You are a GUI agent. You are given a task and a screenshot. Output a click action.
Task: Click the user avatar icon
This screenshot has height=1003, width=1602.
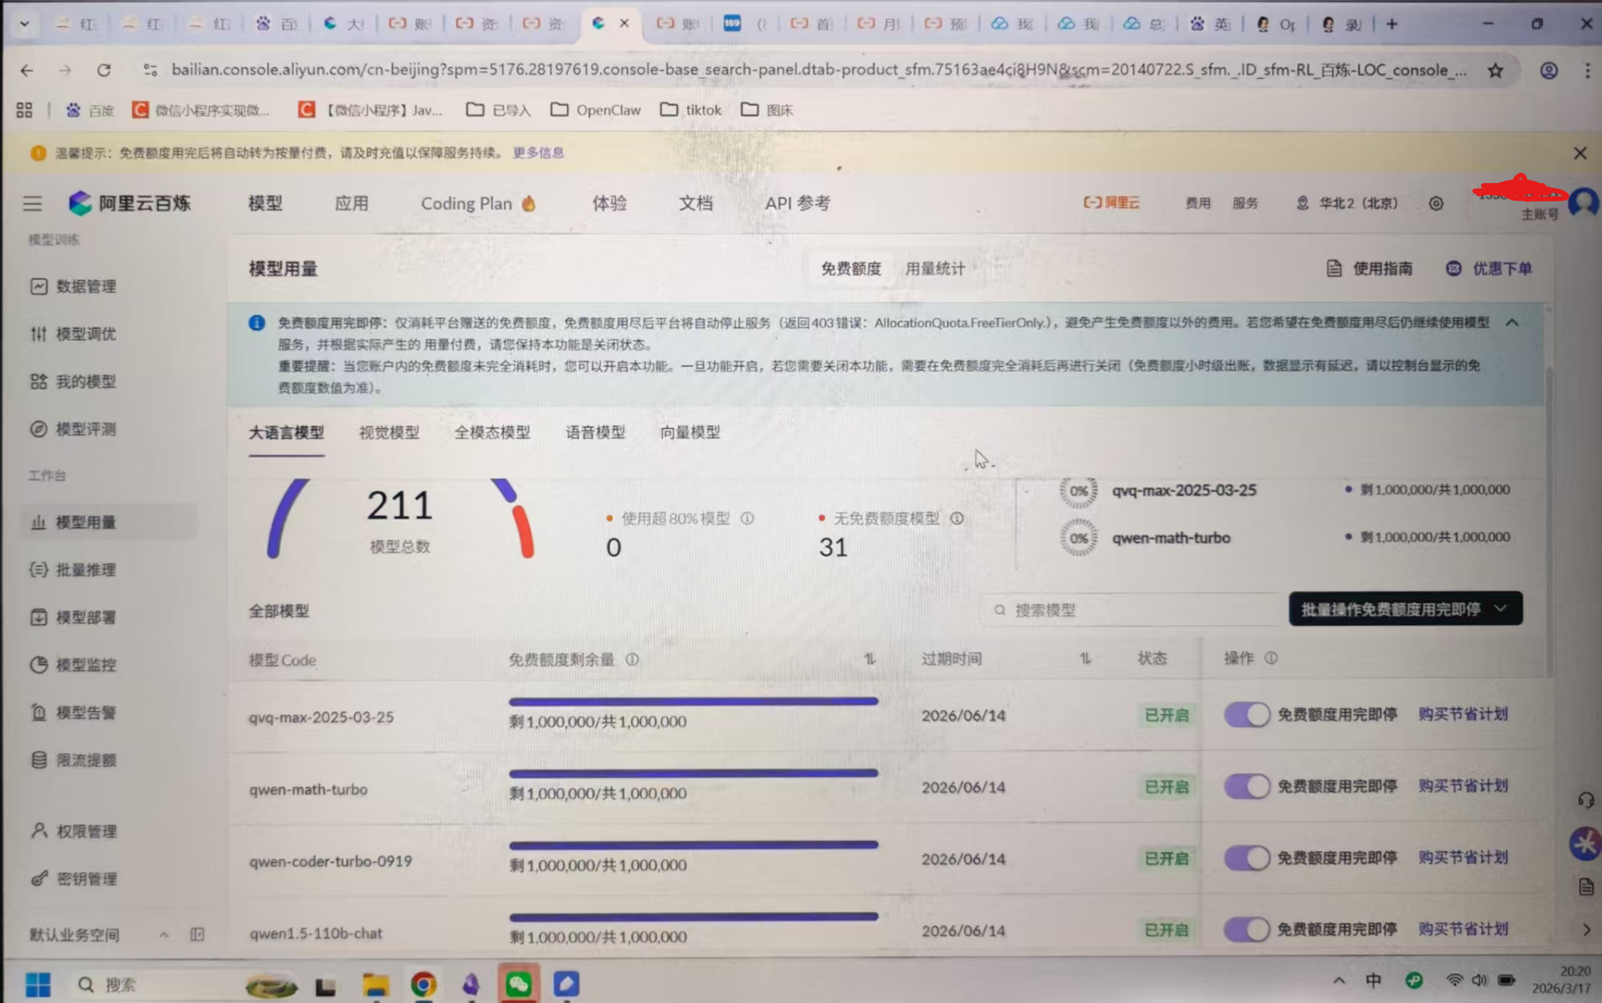(1584, 202)
